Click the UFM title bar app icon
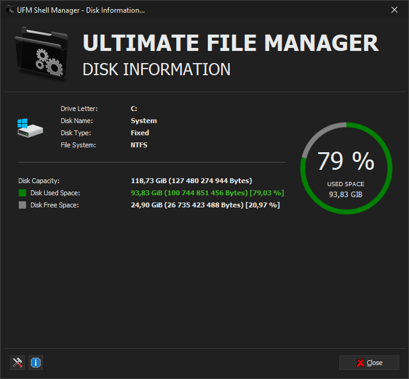 [x=10, y=10]
